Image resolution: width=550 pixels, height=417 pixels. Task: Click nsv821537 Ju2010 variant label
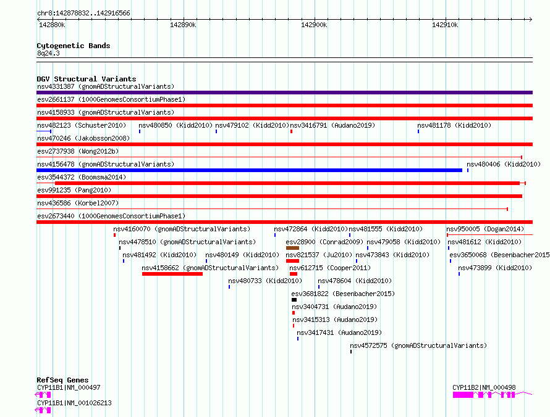coord(319,255)
